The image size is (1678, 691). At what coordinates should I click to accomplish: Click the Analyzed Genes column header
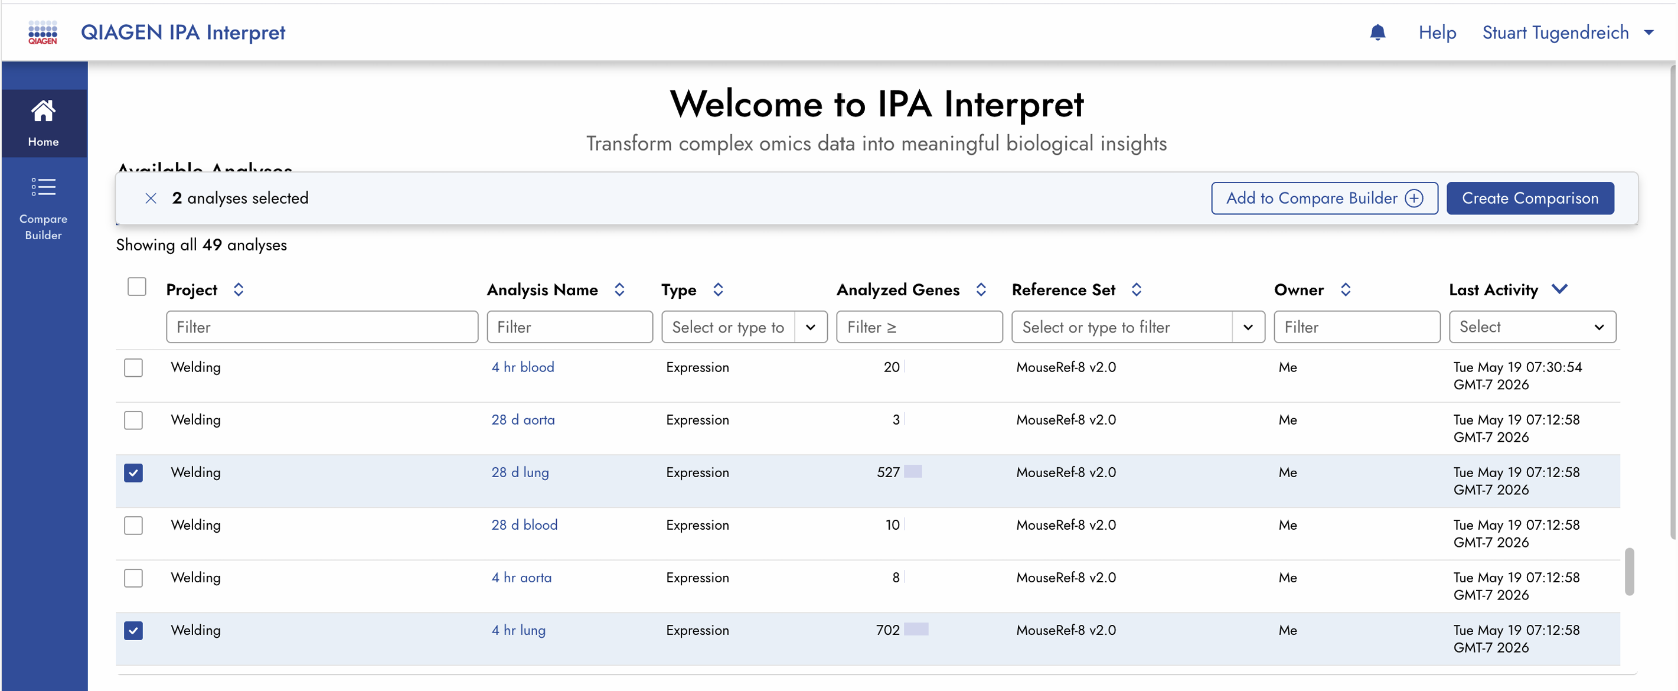pyautogui.click(x=897, y=289)
